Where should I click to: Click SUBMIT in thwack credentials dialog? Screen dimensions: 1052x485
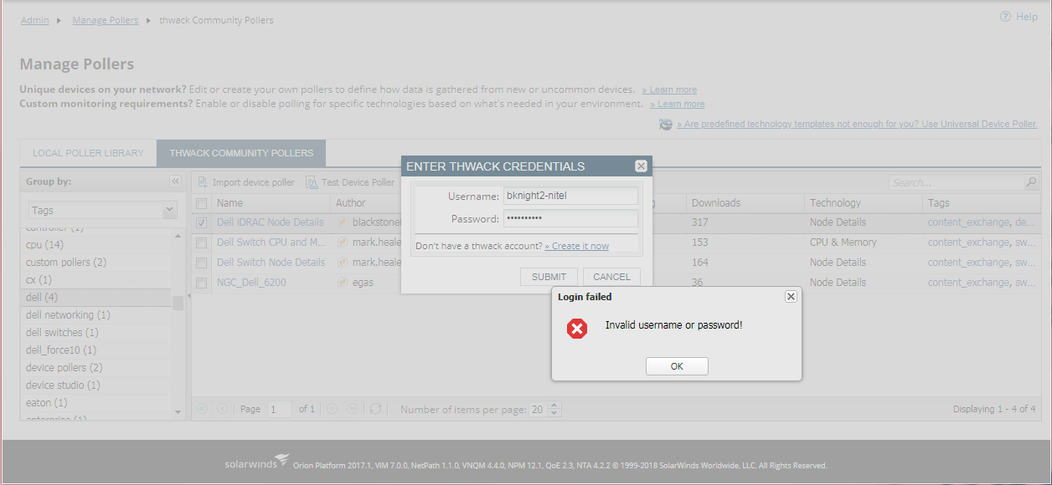click(x=549, y=277)
